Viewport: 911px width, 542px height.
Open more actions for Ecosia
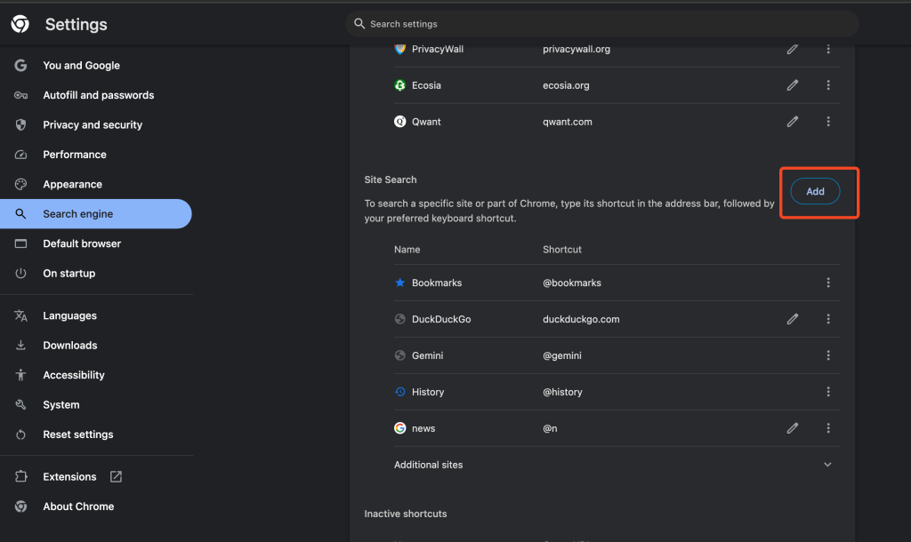[828, 85]
